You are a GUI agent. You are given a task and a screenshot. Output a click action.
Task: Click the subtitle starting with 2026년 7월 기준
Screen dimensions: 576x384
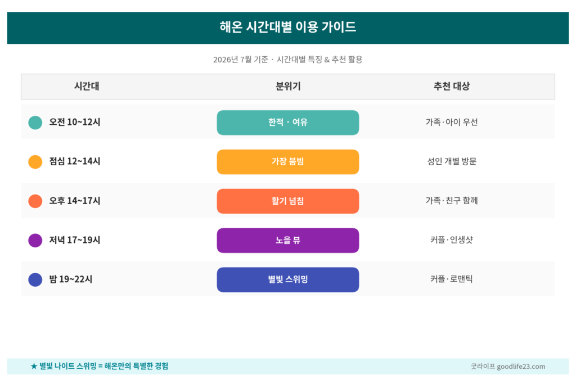(287, 60)
